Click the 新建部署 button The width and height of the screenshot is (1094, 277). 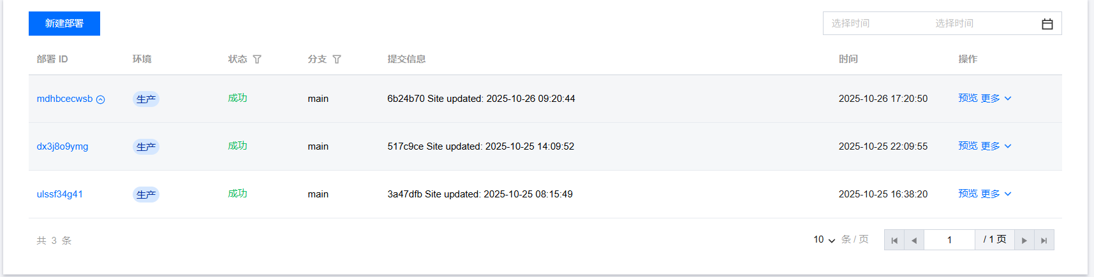64,24
